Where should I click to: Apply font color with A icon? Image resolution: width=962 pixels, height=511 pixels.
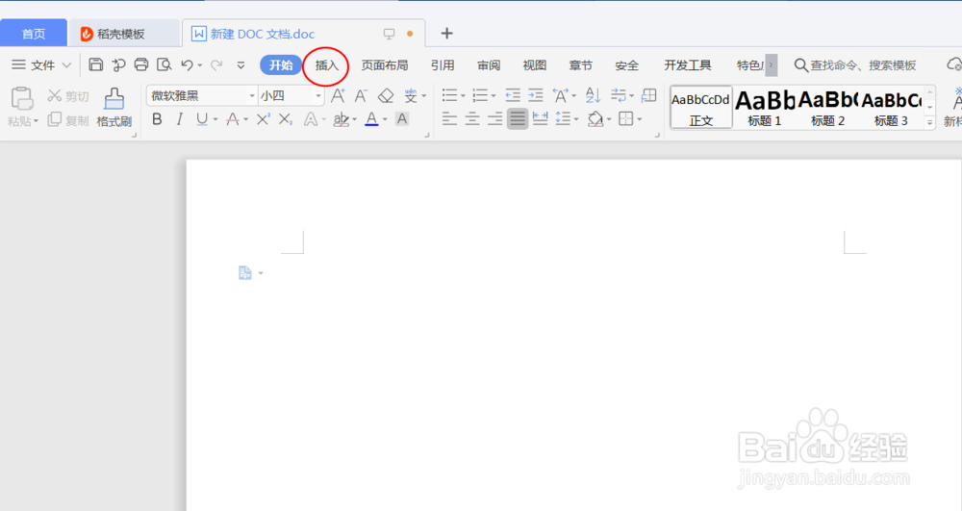coord(371,119)
